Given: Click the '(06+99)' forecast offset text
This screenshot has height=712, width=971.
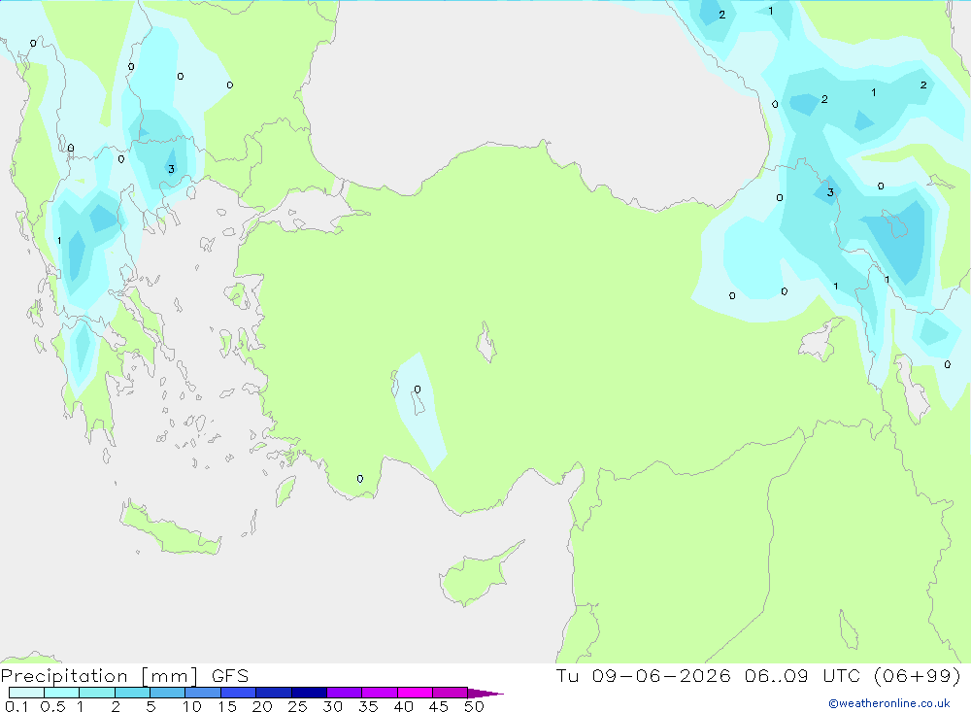Looking at the screenshot, I should 918,675.
